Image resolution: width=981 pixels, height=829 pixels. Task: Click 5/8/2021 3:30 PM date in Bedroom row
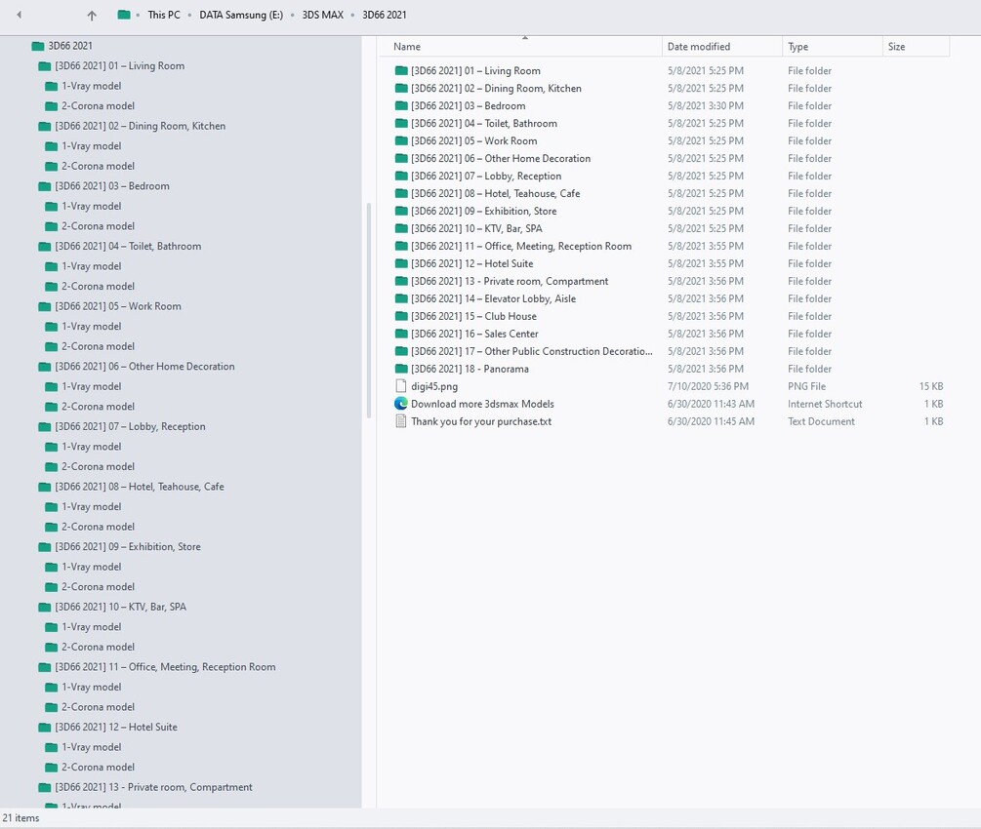(x=706, y=105)
